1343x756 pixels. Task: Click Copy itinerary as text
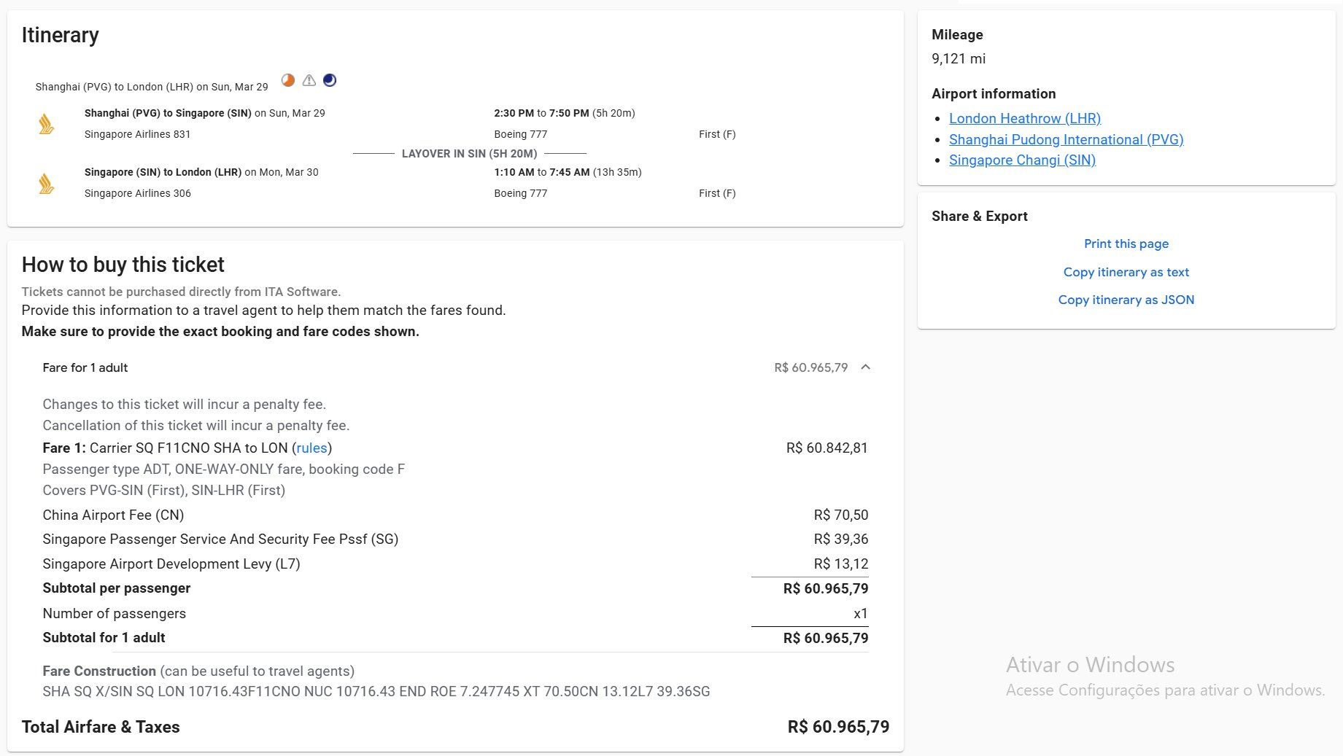(x=1126, y=272)
